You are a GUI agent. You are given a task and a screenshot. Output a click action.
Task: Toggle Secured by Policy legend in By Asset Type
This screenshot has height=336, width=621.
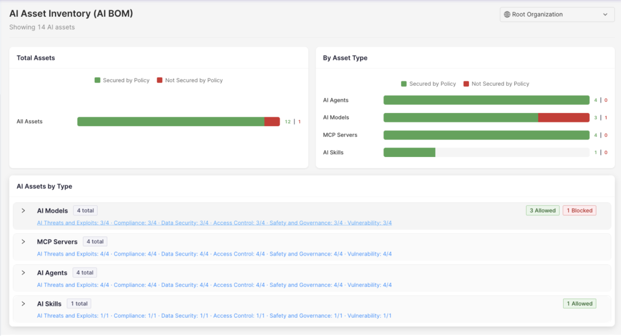point(428,84)
